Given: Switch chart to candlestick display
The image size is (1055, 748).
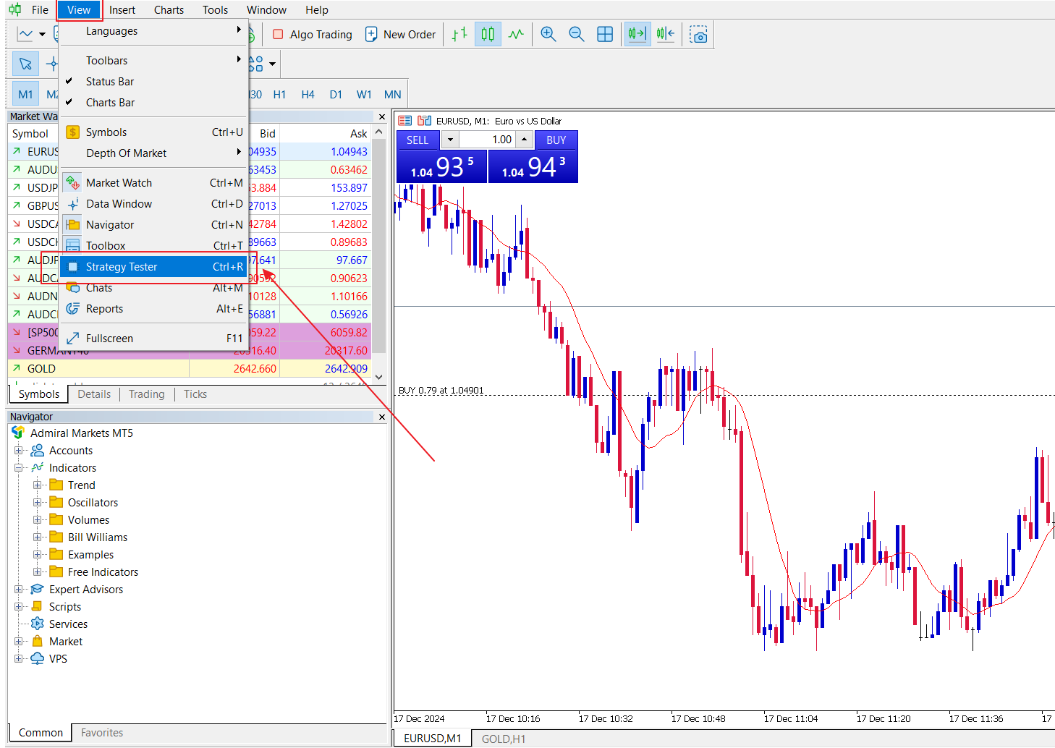Looking at the screenshot, I should coord(488,35).
